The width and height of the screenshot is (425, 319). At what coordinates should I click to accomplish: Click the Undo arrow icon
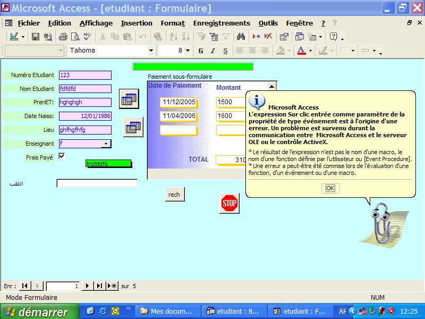coord(143,37)
